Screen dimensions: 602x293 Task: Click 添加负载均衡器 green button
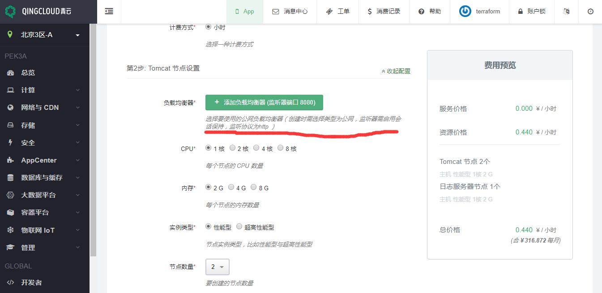264,102
